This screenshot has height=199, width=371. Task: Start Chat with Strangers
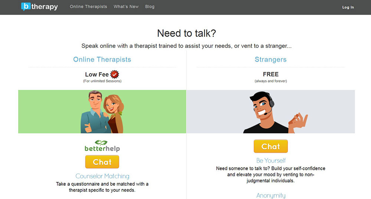click(271, 146)
